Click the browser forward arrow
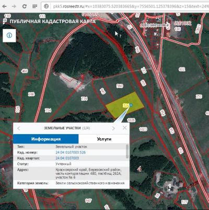Viewport: 209px width, 210px height. [x=14, y=6]
